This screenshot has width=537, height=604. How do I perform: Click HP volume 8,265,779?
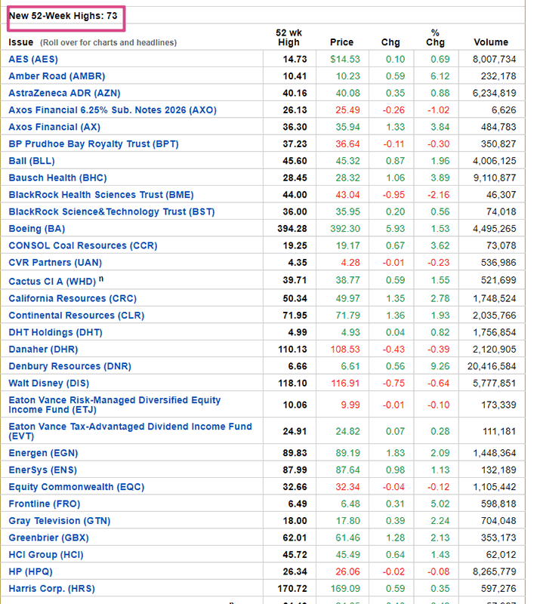point(494,572)
